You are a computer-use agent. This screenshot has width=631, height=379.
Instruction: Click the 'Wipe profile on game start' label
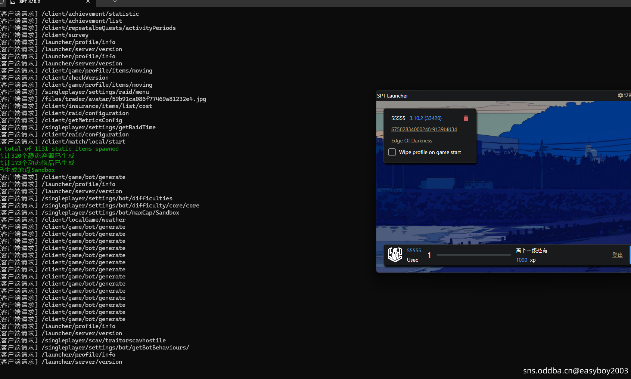[430, 152]
